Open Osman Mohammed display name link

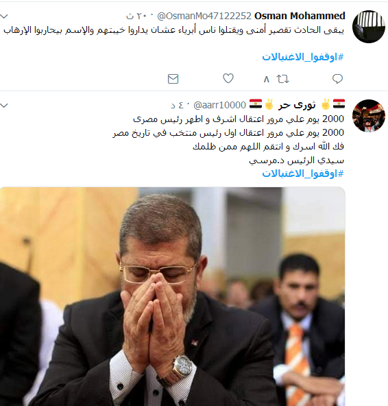pyautogui.click(x=300, y=16)
